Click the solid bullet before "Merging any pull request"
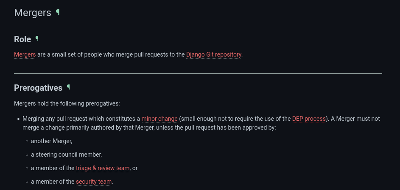400x190 pixels. point(18,119)
